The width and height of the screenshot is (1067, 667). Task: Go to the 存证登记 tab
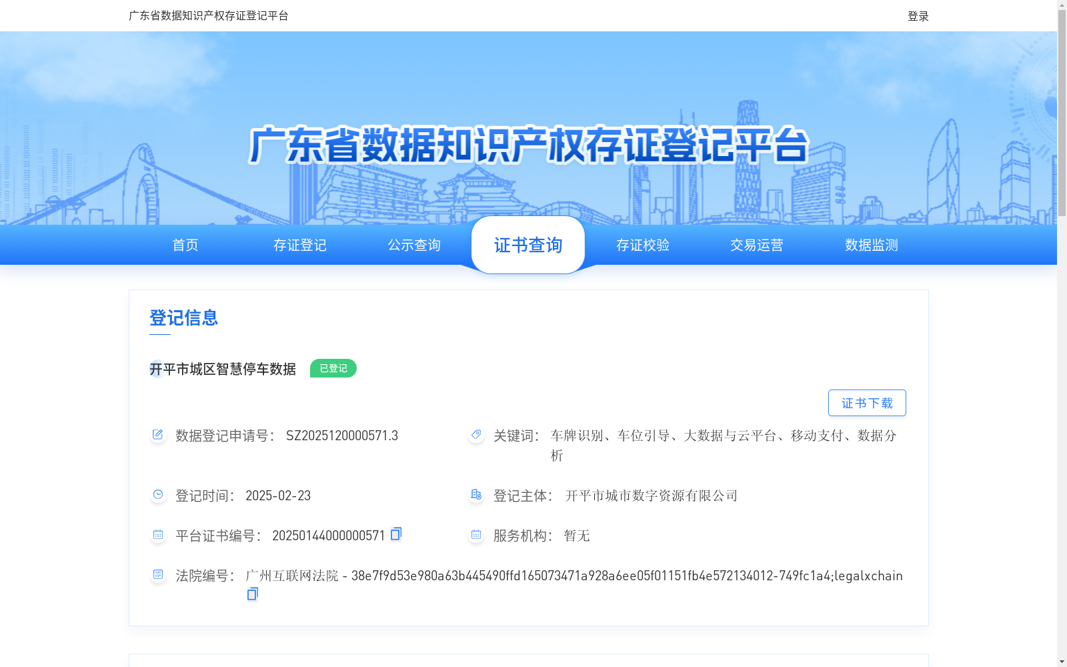pos(300,245)
